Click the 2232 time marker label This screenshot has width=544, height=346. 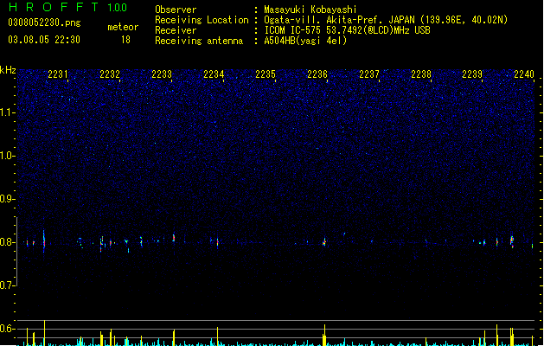point(110,74)
